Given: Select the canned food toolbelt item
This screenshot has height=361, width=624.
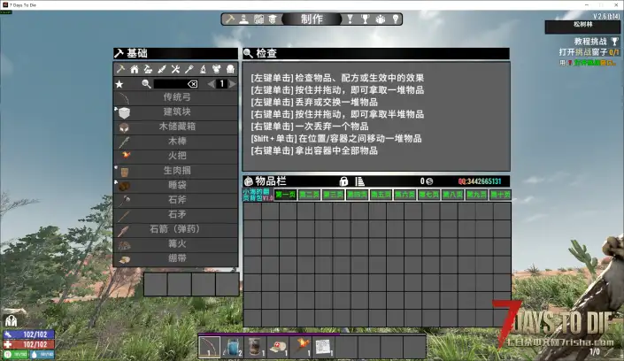Looking at the screenshot, I should pyautogui.click(x=255, y=347).
